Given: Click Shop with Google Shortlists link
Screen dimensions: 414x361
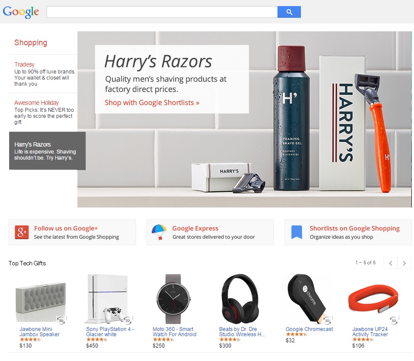Looking at the screenshot, I should coord(152,103).
